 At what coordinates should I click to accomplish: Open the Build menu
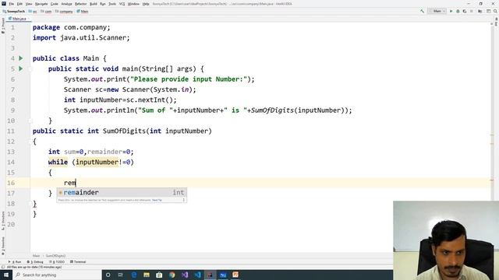[x=94, y=4]
